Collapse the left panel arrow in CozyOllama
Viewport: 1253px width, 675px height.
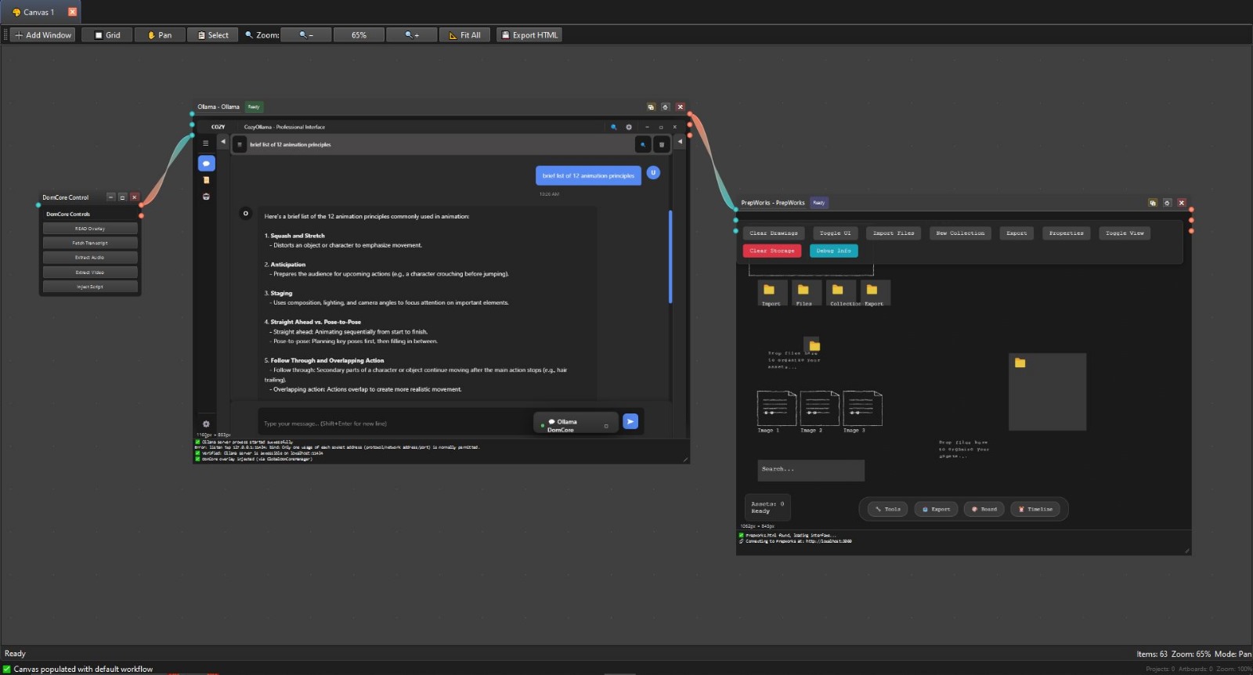222,142
